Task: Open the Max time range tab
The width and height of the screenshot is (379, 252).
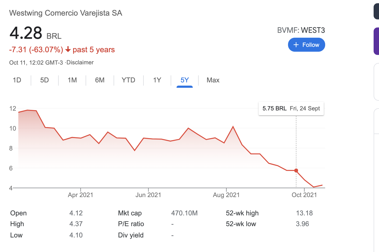Action: [213, 80]
